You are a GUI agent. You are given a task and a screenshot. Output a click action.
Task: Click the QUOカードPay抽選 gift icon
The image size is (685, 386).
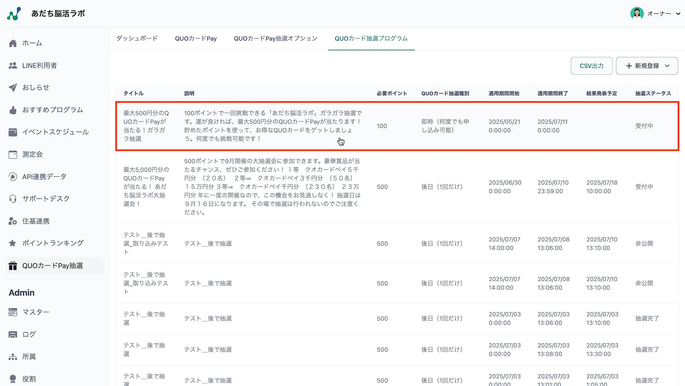(13, 266)
